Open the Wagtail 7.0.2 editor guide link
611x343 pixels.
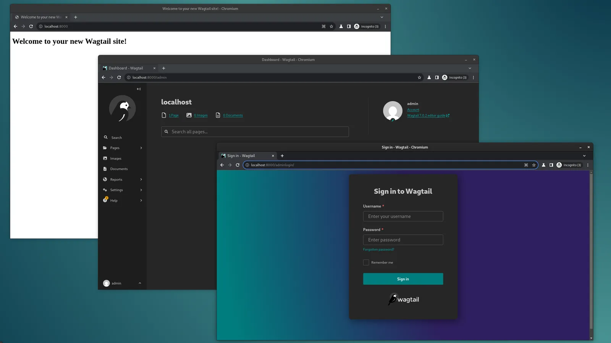(428, 115)
